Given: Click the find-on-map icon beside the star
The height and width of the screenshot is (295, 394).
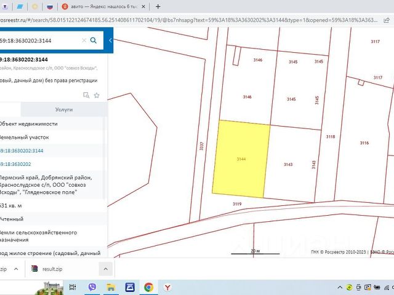Looking at the screenshot, I should click(86, 95).
